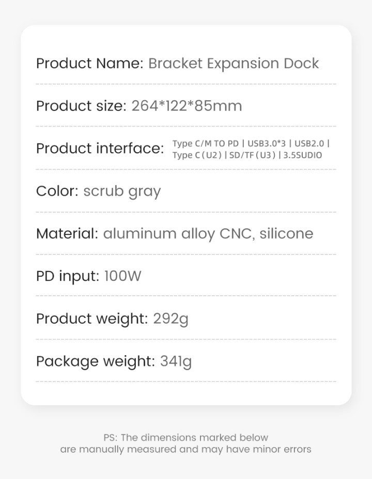This screenshot has height=479, width=372.
Task: Click the PD input label
Action: [68, 276]
